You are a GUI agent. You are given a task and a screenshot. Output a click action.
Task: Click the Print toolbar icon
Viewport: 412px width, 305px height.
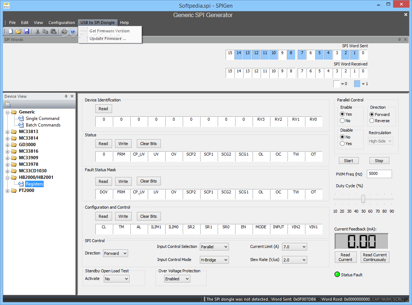click(x=64, y=32)
